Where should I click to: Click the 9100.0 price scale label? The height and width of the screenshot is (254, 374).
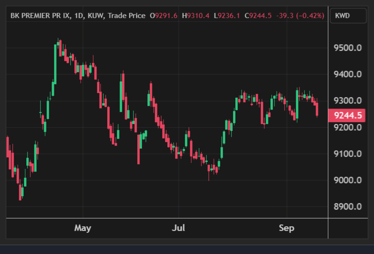pyautogui.click(x=348, y=154)
